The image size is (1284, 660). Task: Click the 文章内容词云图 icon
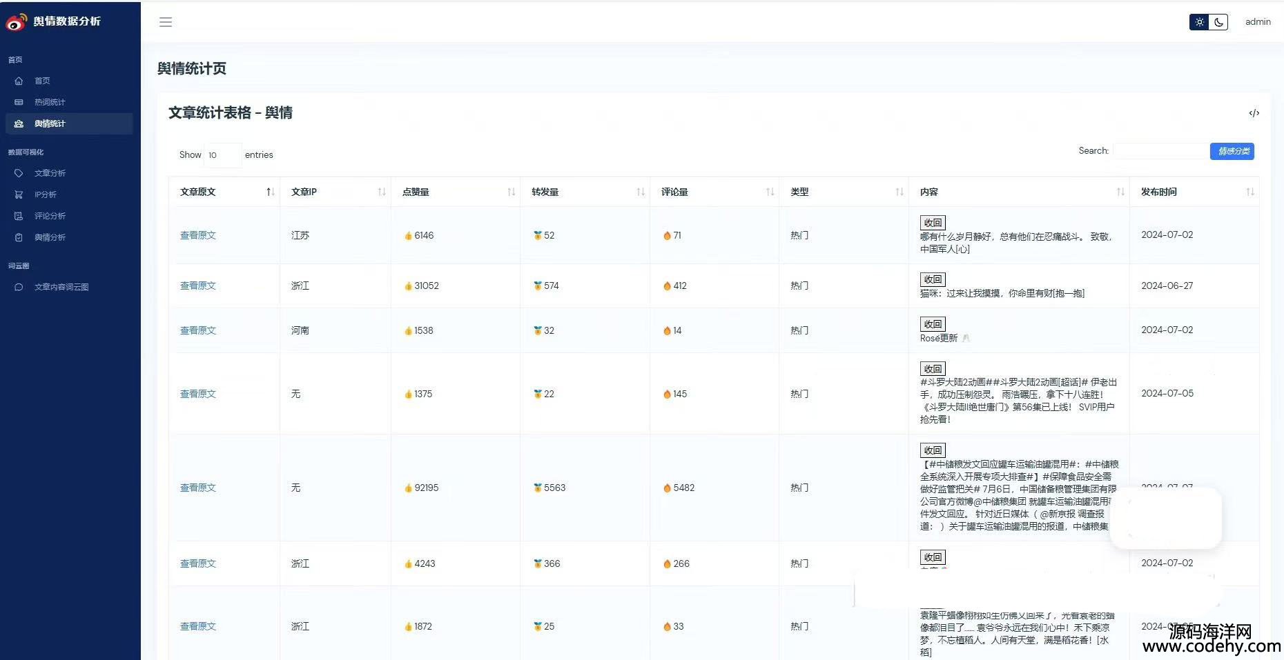pos(19,287)
